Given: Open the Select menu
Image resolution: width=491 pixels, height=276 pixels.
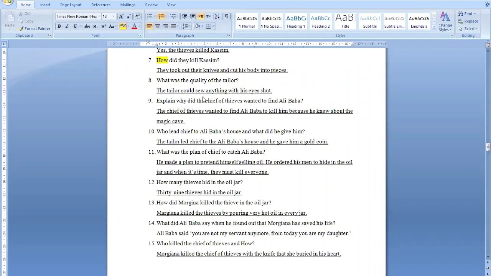Looking at the screenshot, I should pos(468,29).
